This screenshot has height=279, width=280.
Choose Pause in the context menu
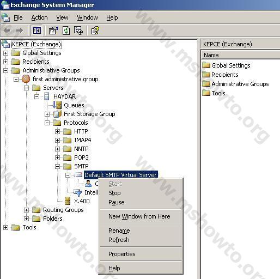coord(141,202)
